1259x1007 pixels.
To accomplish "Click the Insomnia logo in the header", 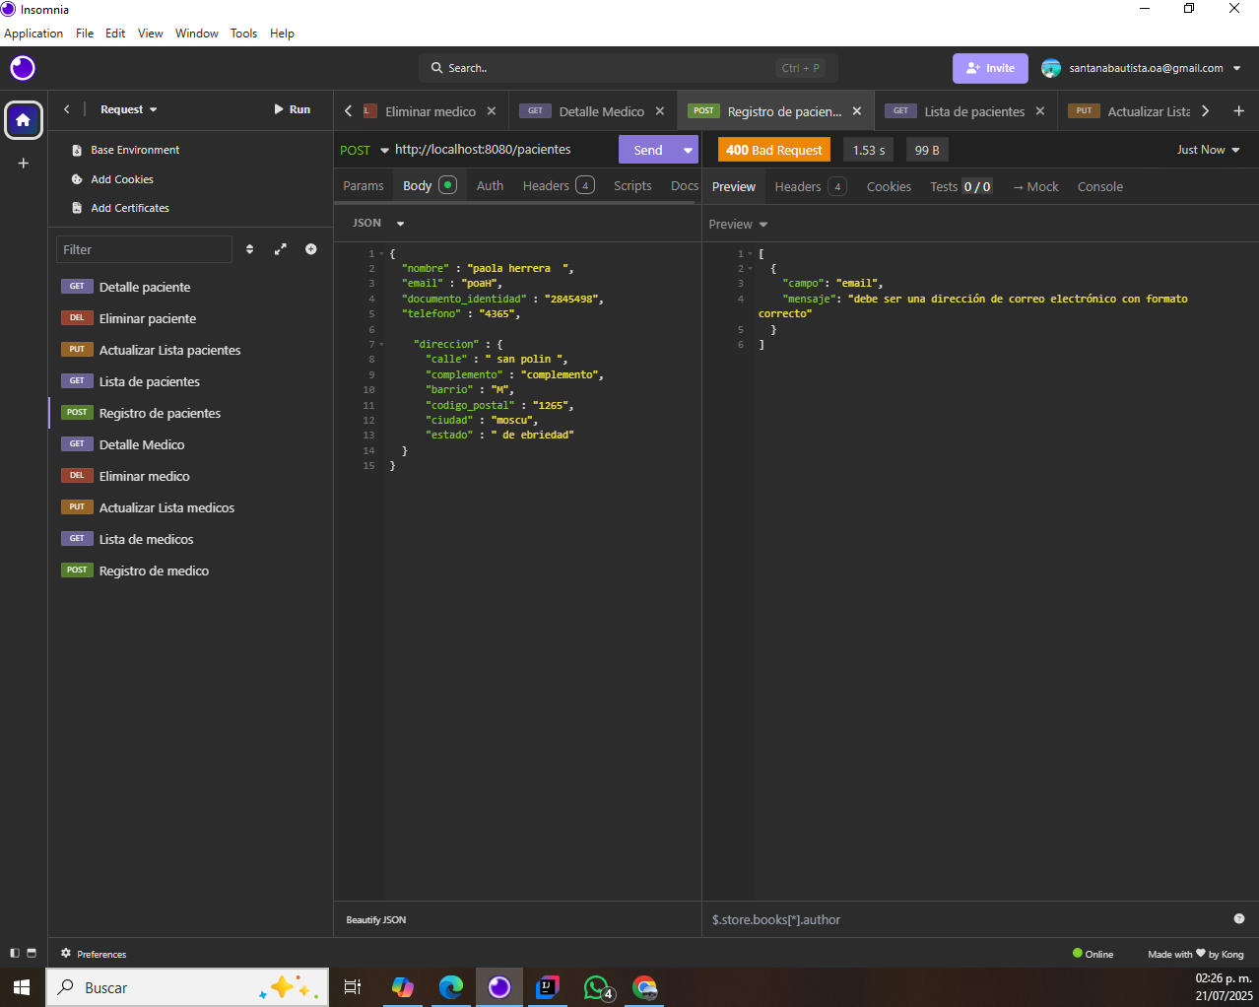I will pos(23,68).
